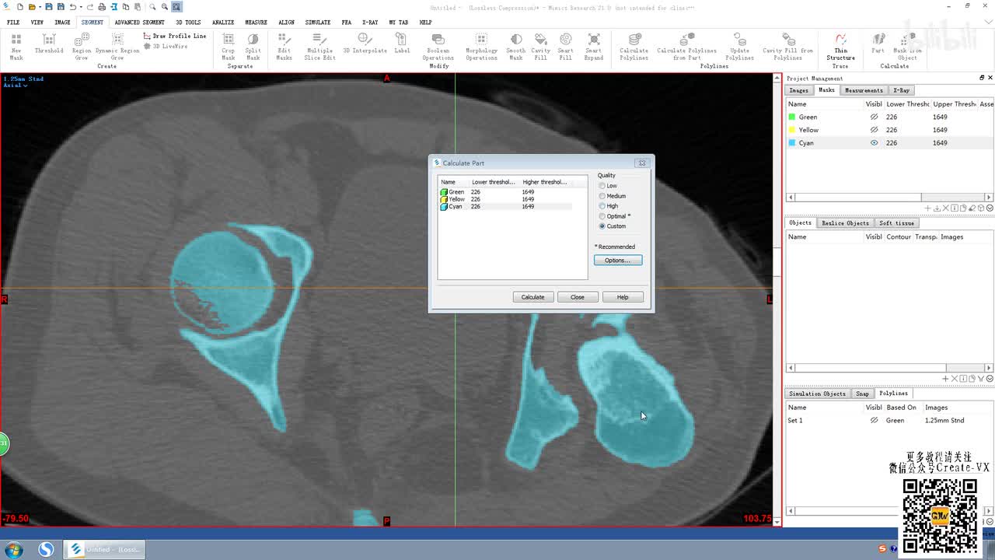Click the Calculate button in the dialog

532,297
